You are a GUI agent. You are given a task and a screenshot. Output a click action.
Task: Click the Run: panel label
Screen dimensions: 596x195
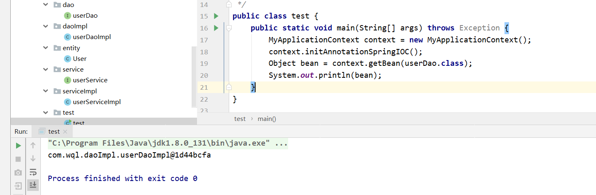click(21, 132)
